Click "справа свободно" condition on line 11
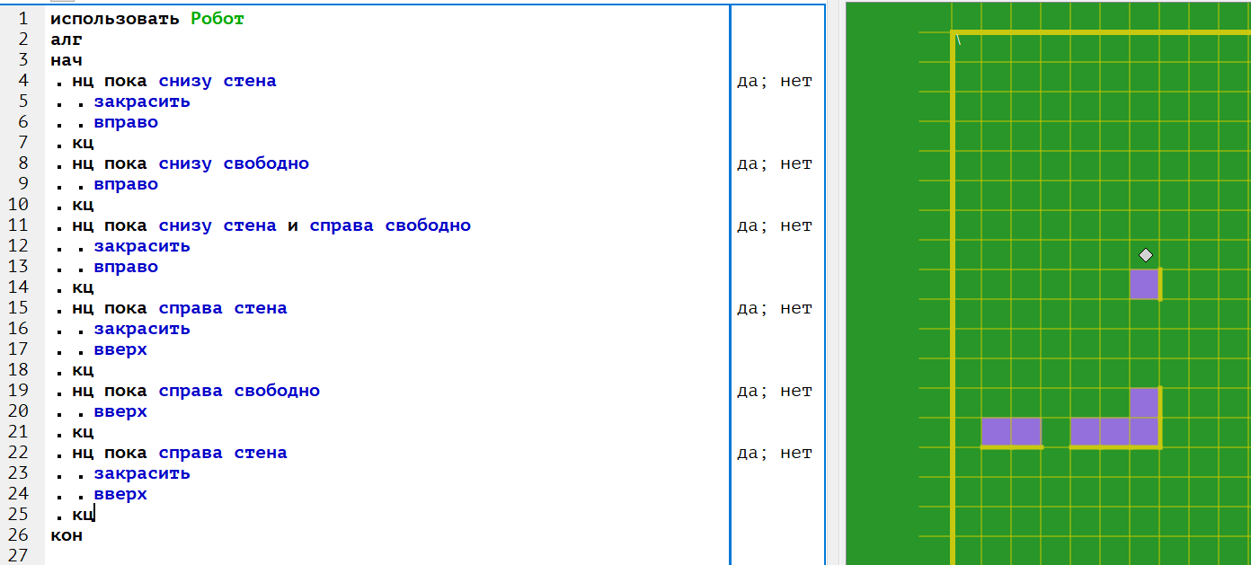The image size is (1251, 565). (x=390, y=225)
